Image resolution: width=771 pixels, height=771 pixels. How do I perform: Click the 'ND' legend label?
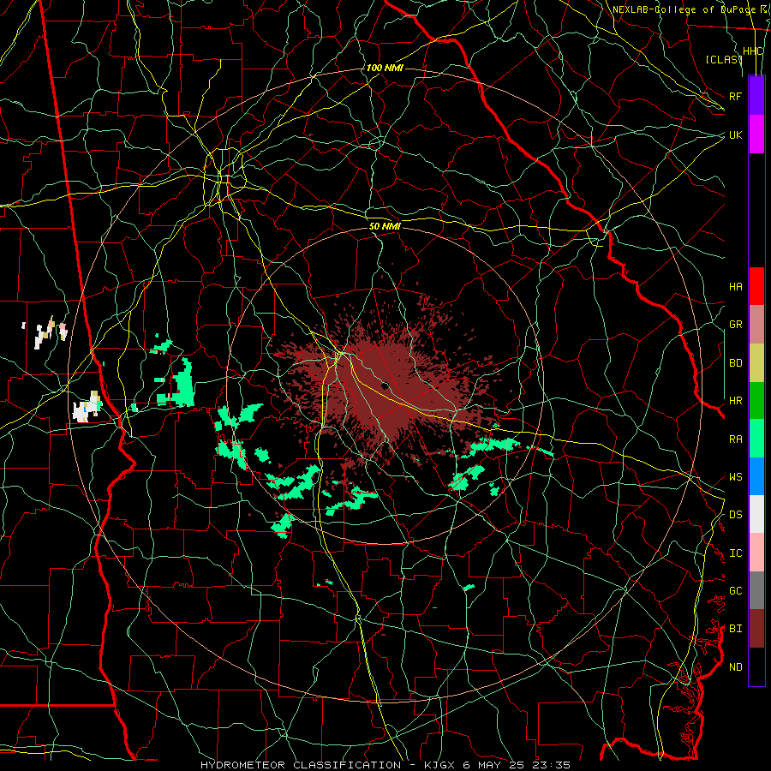[736, 667]
